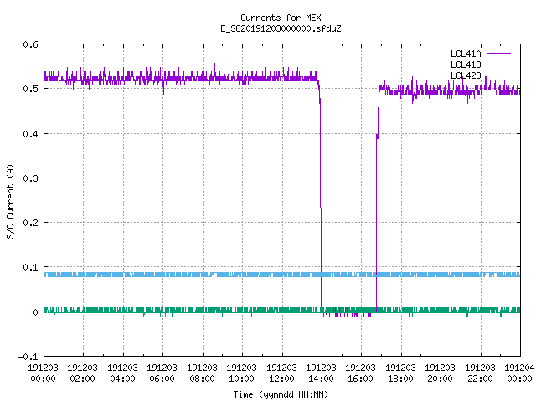Click the x-axis tick '191203 00:00'

point(43,374)
